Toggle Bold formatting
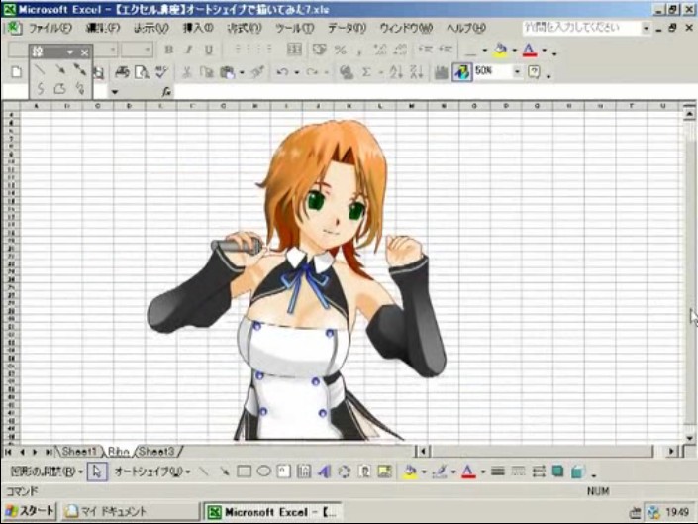 pos(168,49)
